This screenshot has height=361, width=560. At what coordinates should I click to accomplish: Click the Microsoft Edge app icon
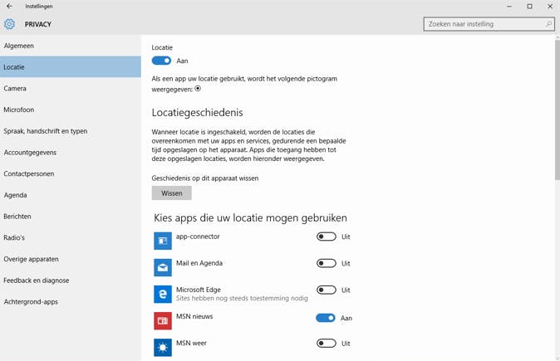[x=163, y=294]
